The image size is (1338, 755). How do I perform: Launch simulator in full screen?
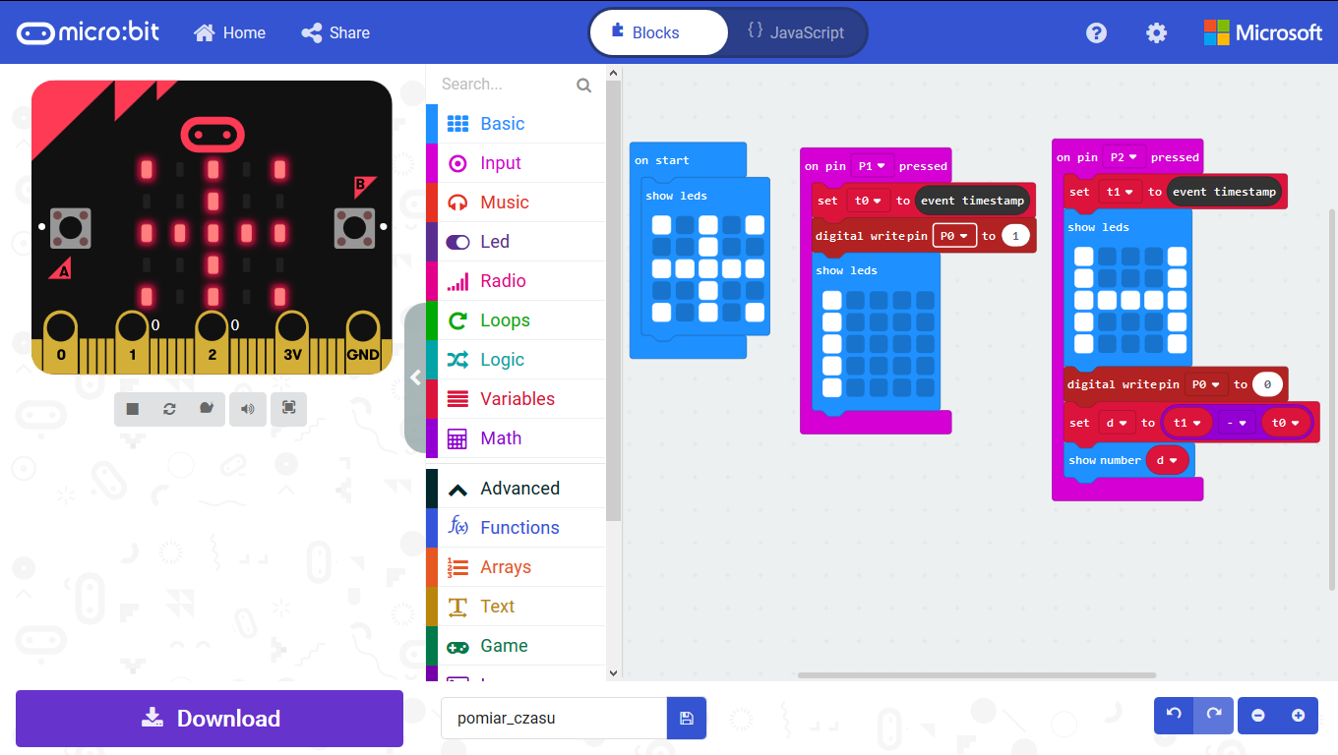coord(289,409)
